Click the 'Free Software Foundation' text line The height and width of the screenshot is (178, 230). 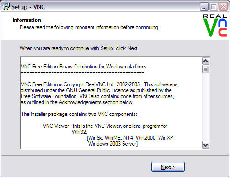[x=97, y=96]
